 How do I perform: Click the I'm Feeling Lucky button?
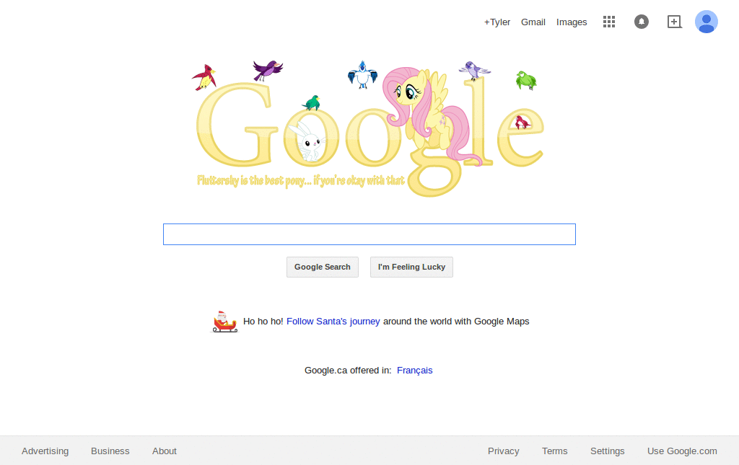(x=411, y=267)
